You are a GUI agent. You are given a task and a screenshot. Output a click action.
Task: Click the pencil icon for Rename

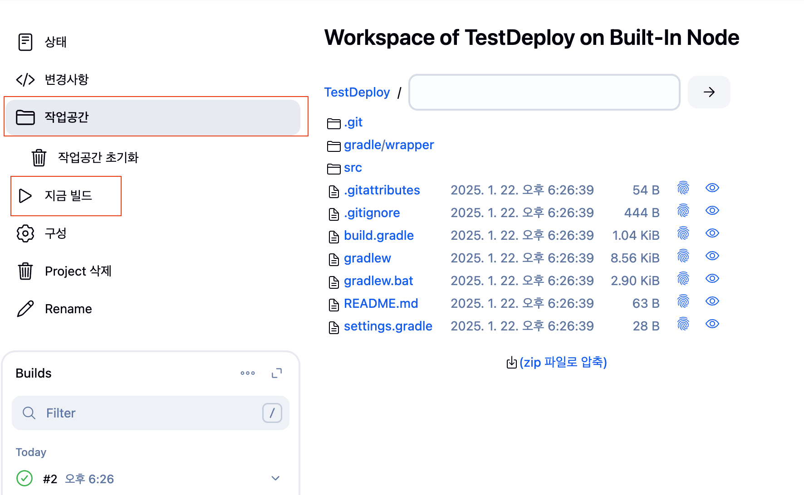click(25, 309)
